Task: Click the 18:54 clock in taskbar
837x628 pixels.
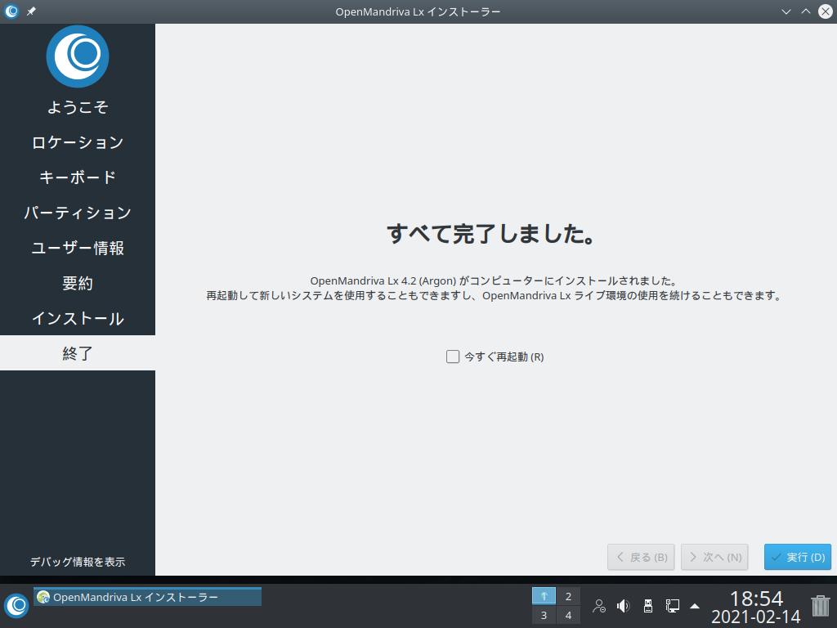Action: point(756,598)
